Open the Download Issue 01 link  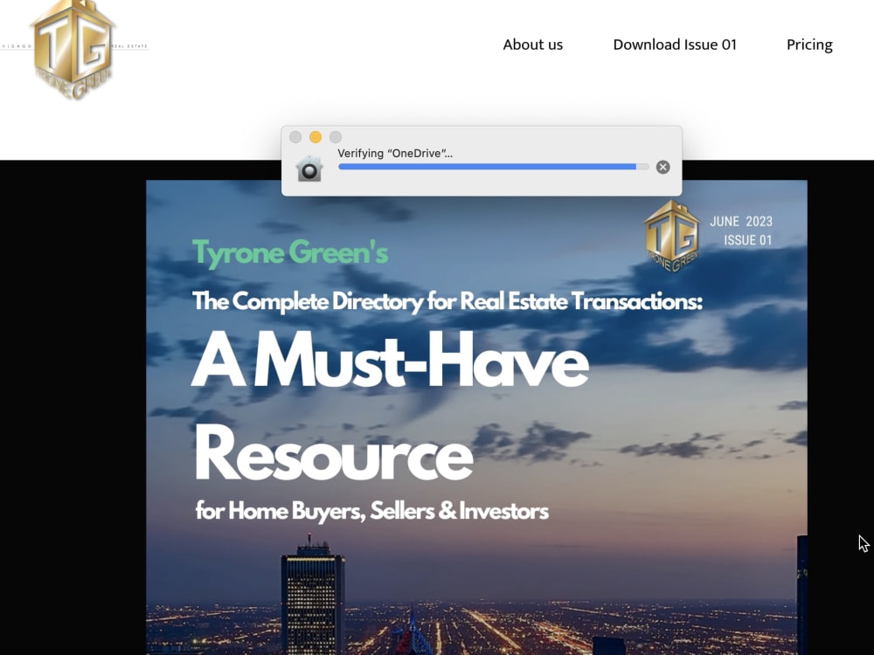[x=675, y=45]
